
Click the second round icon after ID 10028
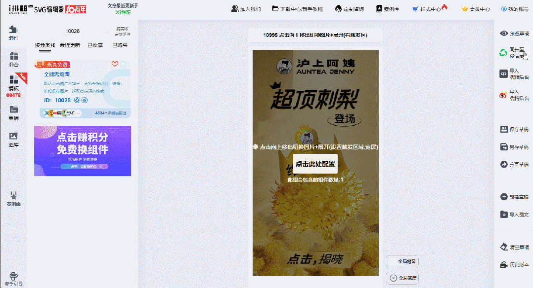pyautogui.click(x=85, y=100)
